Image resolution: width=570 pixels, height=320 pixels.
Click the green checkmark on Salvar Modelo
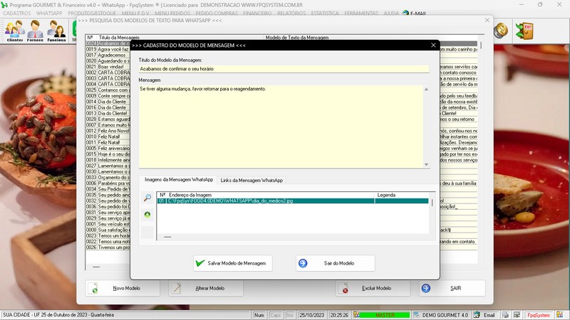click(x=200, y=263)
